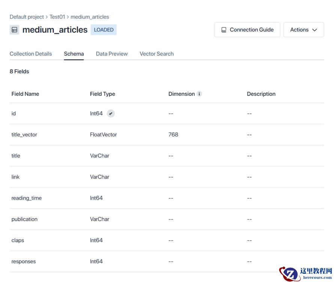Open the Connection Guide

(247, 30)
